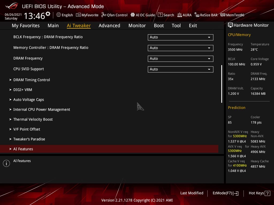Click the 13:46 clock time

[x=35, y=16]
